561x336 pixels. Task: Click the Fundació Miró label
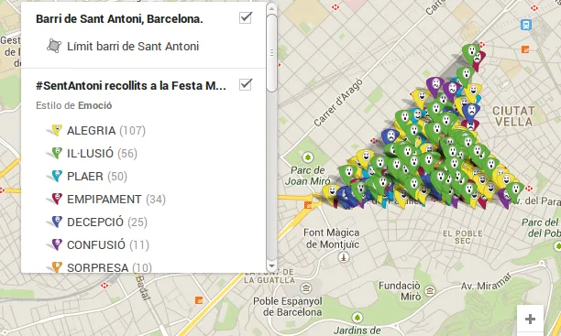pyautogui.click(x=400, y=291)
